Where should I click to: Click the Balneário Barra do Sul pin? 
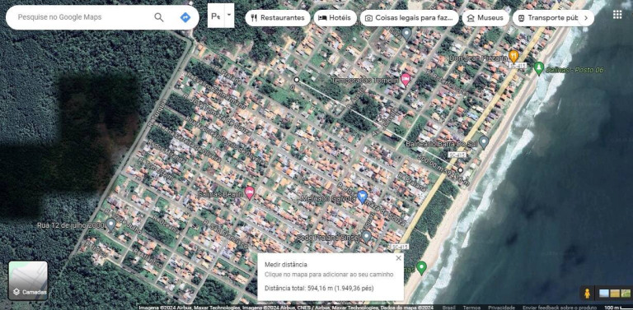(484, 141)
